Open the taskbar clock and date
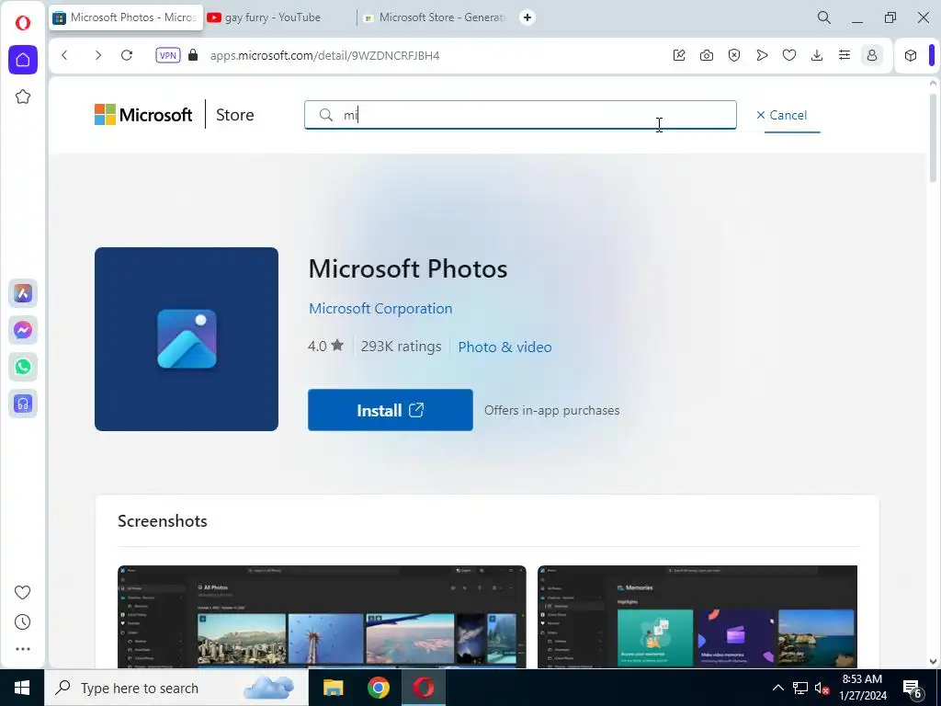The image size is (941, 706). (x=862, y=688)
